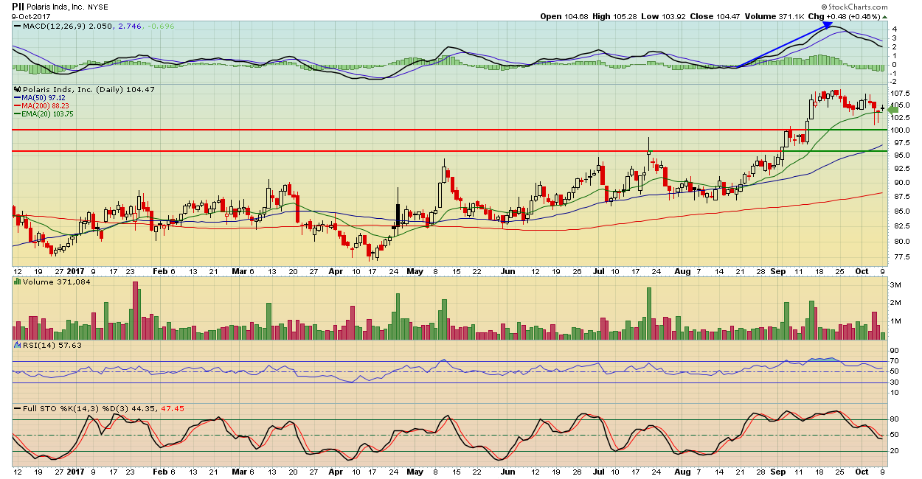Image resolution: width=922 pixels, height=479 pixels.
Task: Click the 1M volume axis label
Action: point(895,321)
